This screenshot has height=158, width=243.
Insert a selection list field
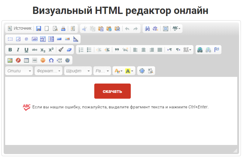coord(51,39)
